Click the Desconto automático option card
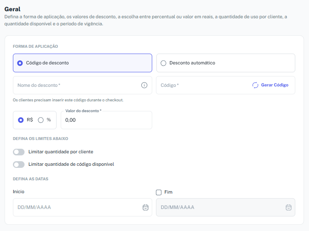This screenshot has width=309, height=231. [x=226, y=63]
